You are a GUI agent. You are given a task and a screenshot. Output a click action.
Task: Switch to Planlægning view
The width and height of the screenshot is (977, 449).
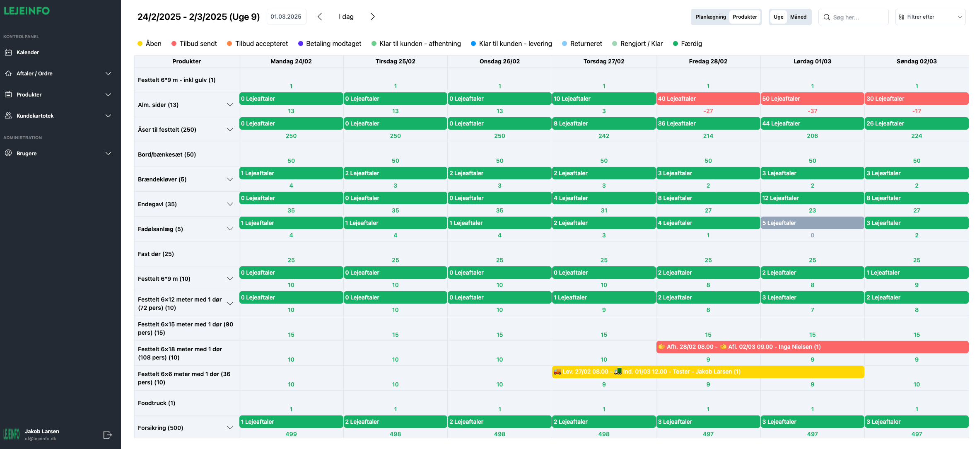(711, 17)
